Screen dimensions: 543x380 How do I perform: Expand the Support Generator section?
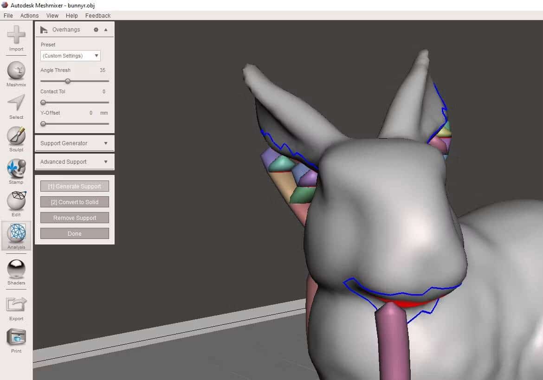(74, 143)
